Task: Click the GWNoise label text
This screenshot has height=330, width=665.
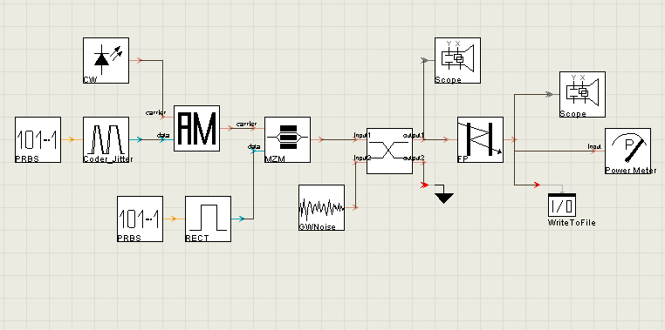Action: (x=318, y=226)
